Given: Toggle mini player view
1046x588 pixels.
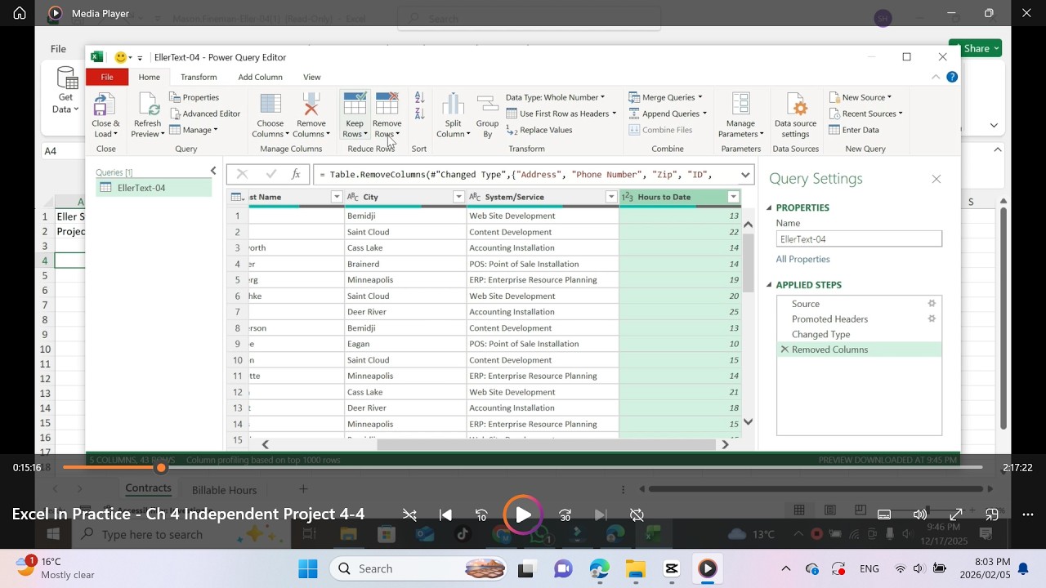Looking at the screenshot, I should pos(992,514).
